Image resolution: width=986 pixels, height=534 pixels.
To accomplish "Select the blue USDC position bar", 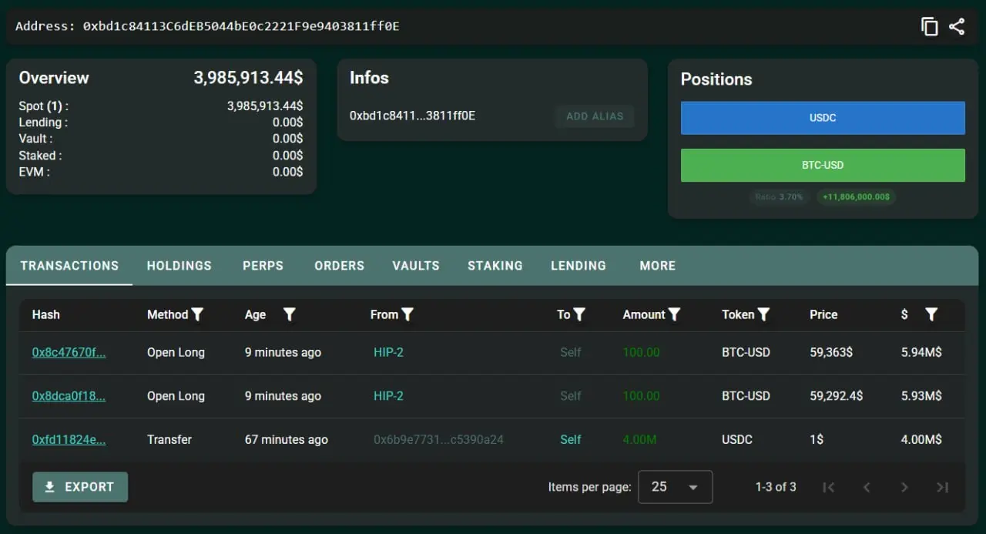I will (823, 118).
